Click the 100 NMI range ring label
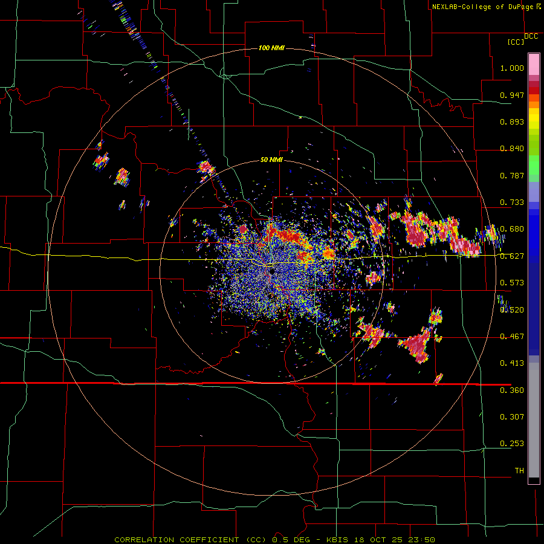 point(271,48)
